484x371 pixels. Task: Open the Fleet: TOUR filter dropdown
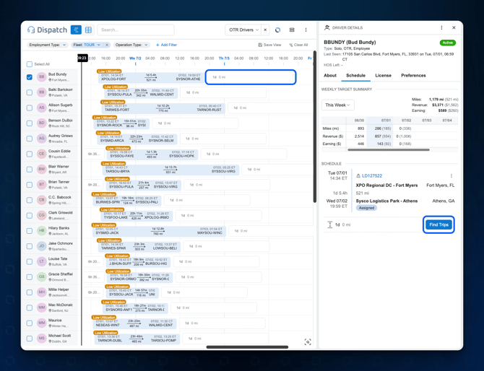coord(87,45)
